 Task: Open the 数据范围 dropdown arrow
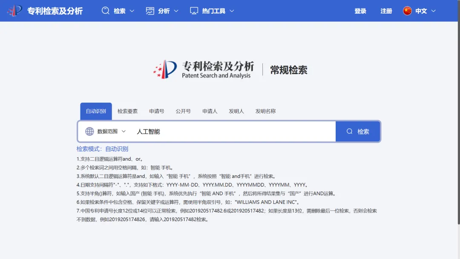(x=124, y=131)
